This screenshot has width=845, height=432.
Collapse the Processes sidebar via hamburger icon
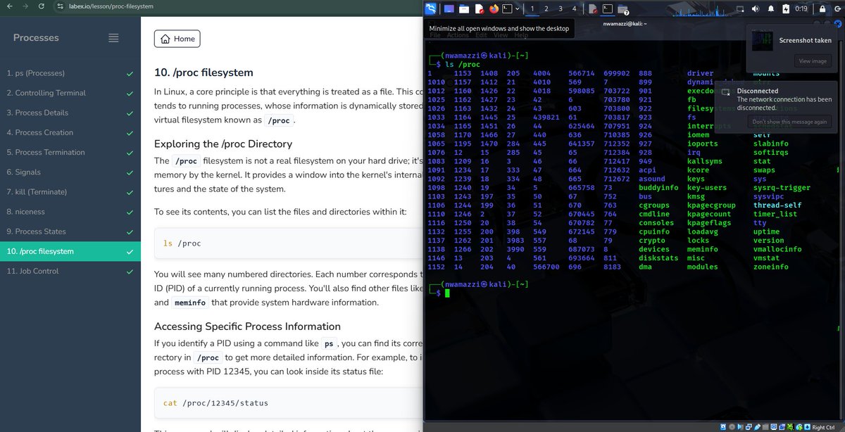[x=113, y=38]
